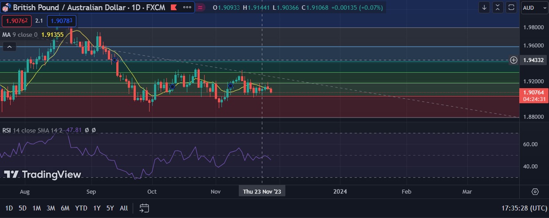This screenshot has height=218, width=549.
Task: Click the circular event marker in October
Action: (172, 86)
